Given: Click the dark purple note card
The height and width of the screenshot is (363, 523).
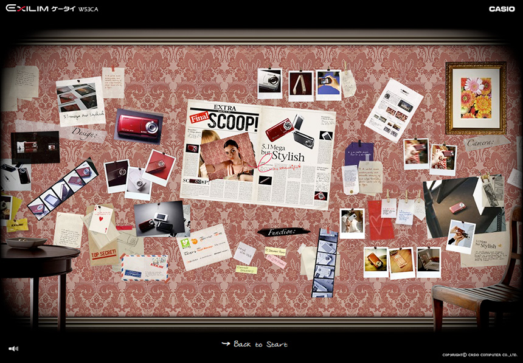Looking at the screenshot, I should pyautogui.click(x=359, y=153).
